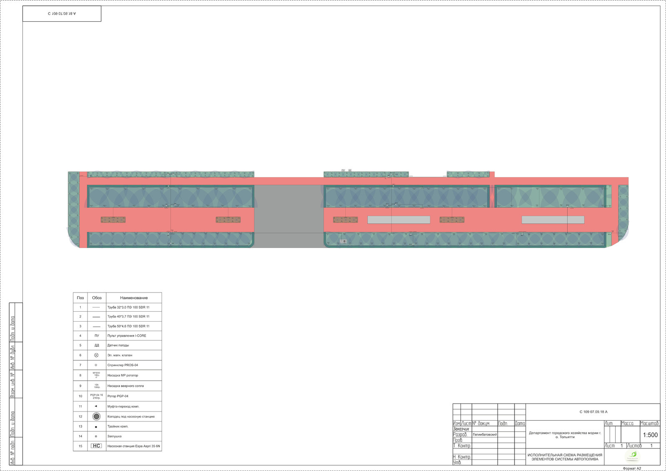This screenshot has height=471, width=666.
Task: Click the document number in title block
Action: click(593, 412)
